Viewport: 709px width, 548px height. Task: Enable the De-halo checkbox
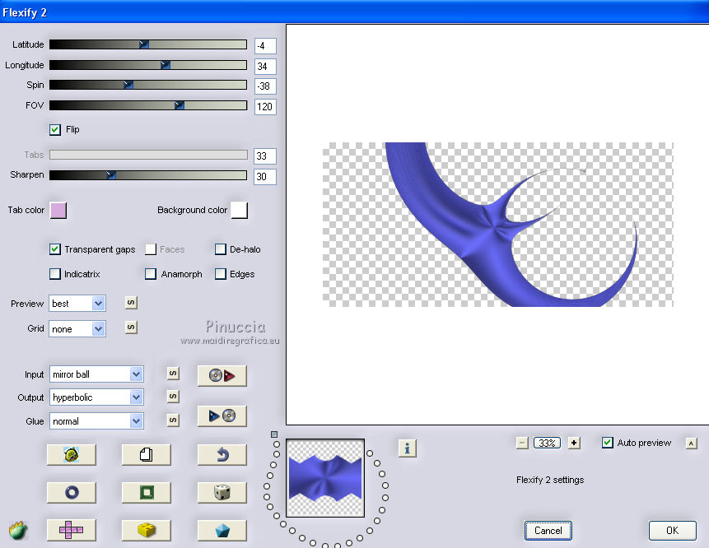point(220,249)
